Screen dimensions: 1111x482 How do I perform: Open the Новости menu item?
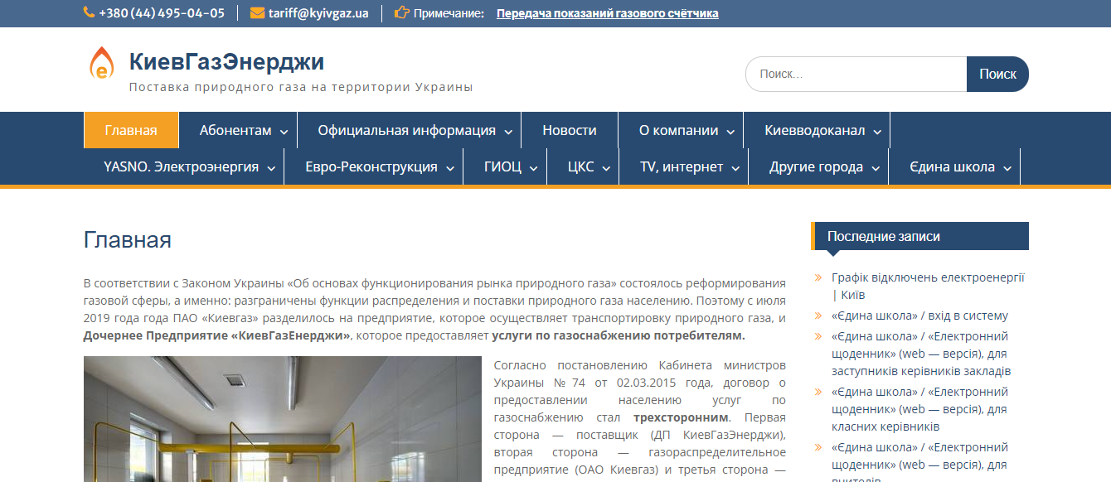point(570,130)
